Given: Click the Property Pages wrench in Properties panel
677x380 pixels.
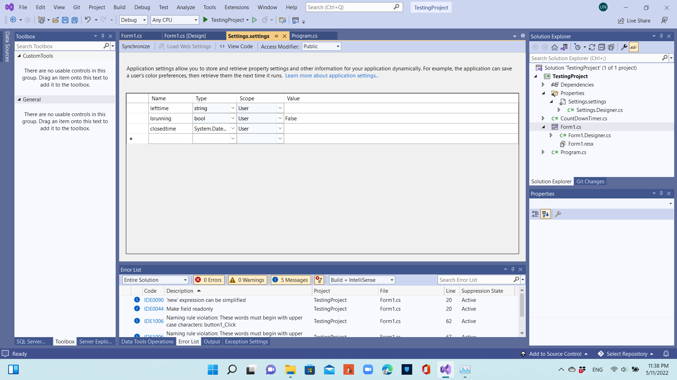Looking at the screenshot, I should click(558, 214).
